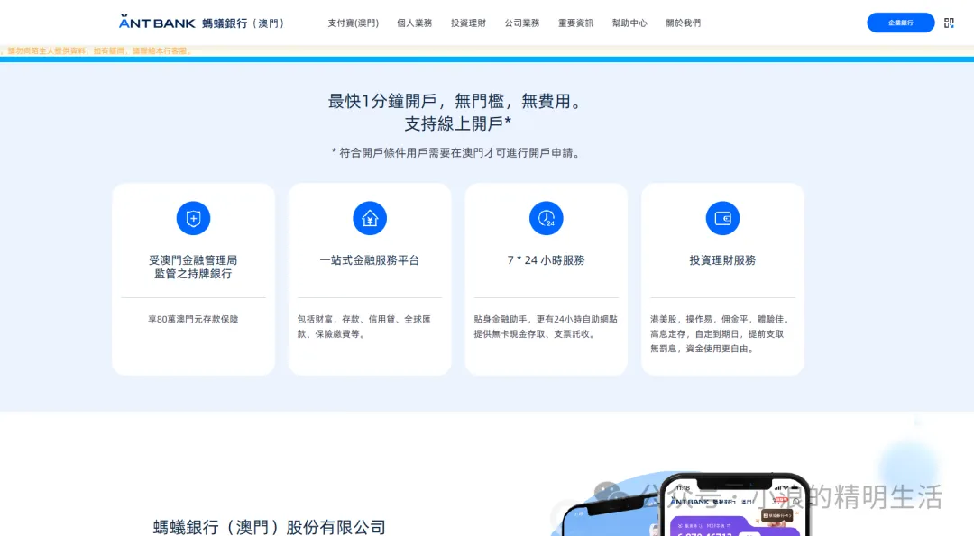The height and width of the screenshot is (536, 974).
Task: Click the Ant Bank logo
Action: point(202,23)
